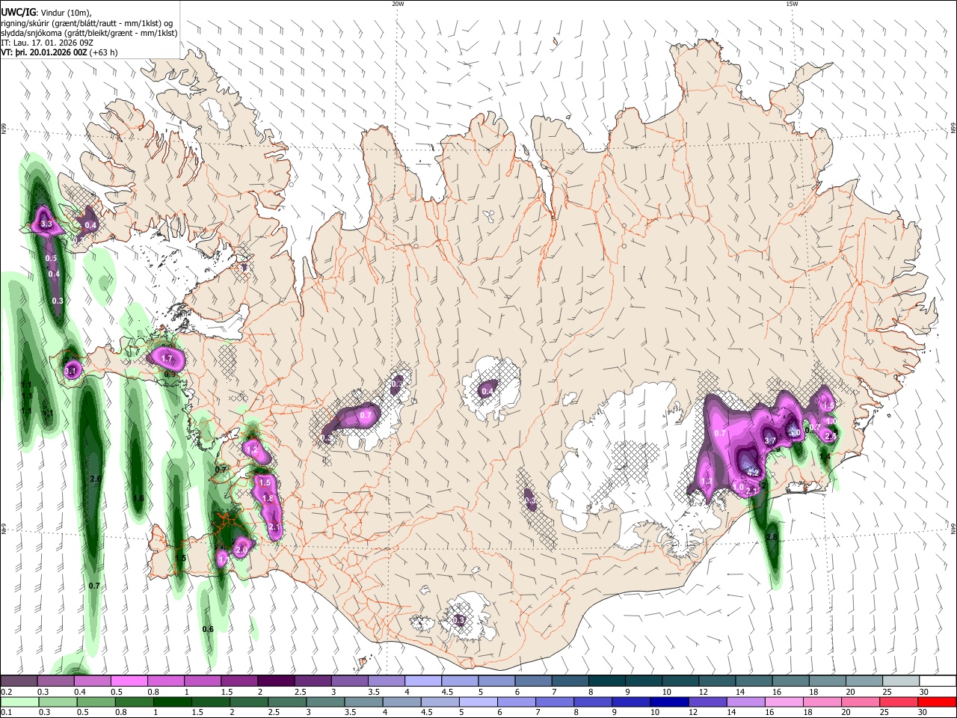Click the 2.0 value near Reykjanes

click(x=241, y=550)
